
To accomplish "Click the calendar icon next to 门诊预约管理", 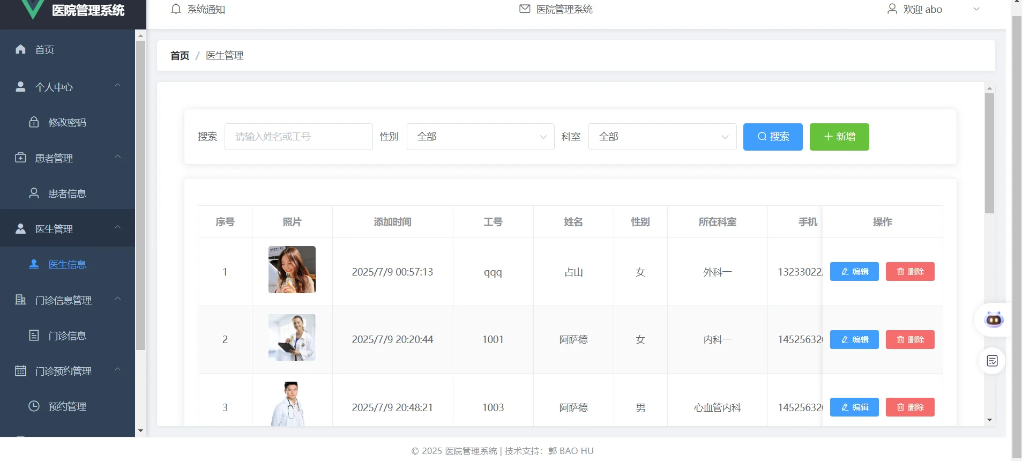I will click(x=21, y=371).
